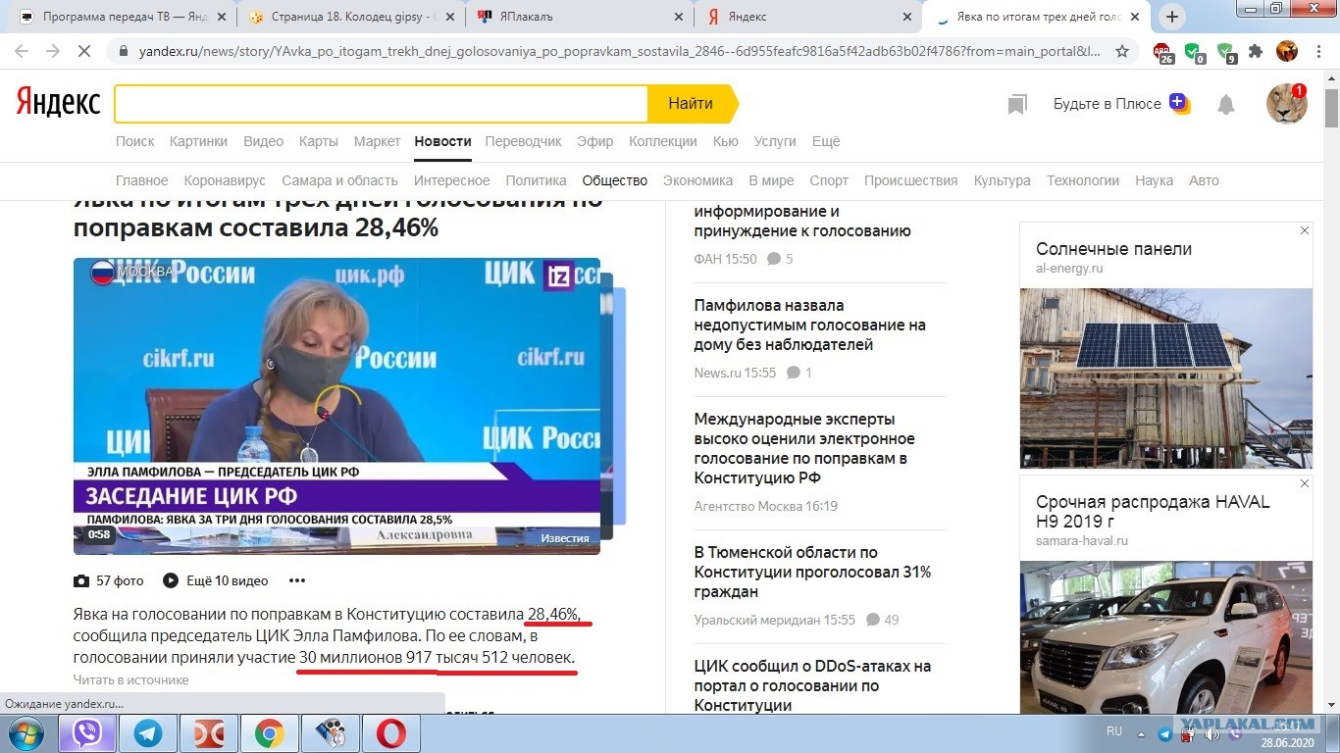Open comments on the ФАН 15:50 story

click(x=780, y=259)
